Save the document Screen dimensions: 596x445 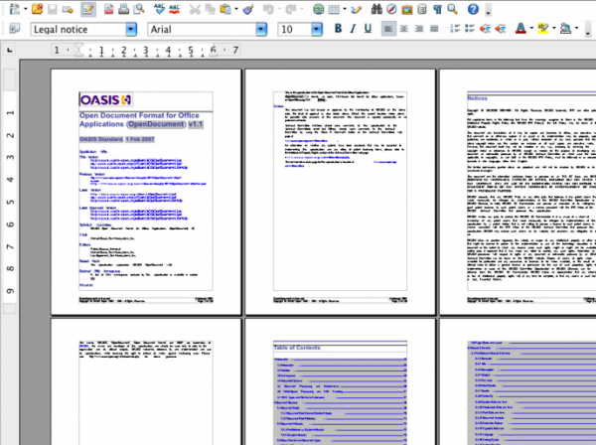[52, 9]
